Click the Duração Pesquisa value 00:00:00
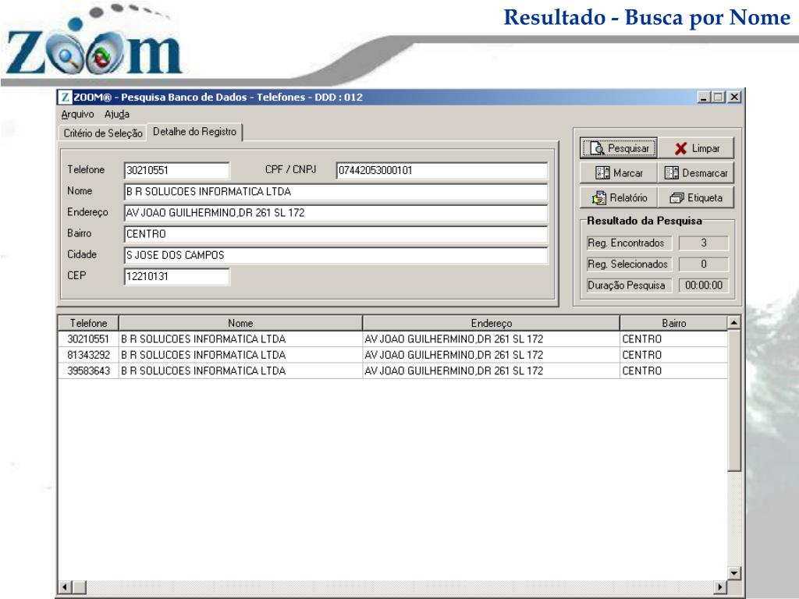Screen dimensions: 799x599 pos(704,285)
